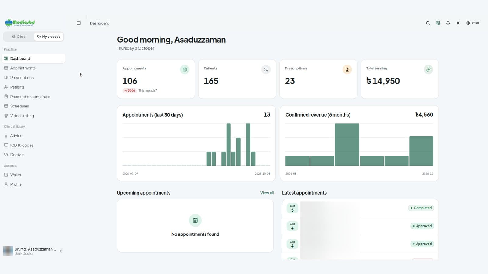
Task: Click the user avatar thumbnail
Action: (x=8, y=251)
